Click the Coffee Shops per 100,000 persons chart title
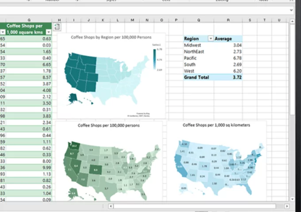This screenshot has height=212, width=301. (x=108, y=125)
